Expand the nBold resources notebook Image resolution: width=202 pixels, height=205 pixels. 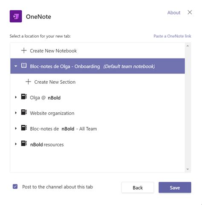(x=16, y=144)
